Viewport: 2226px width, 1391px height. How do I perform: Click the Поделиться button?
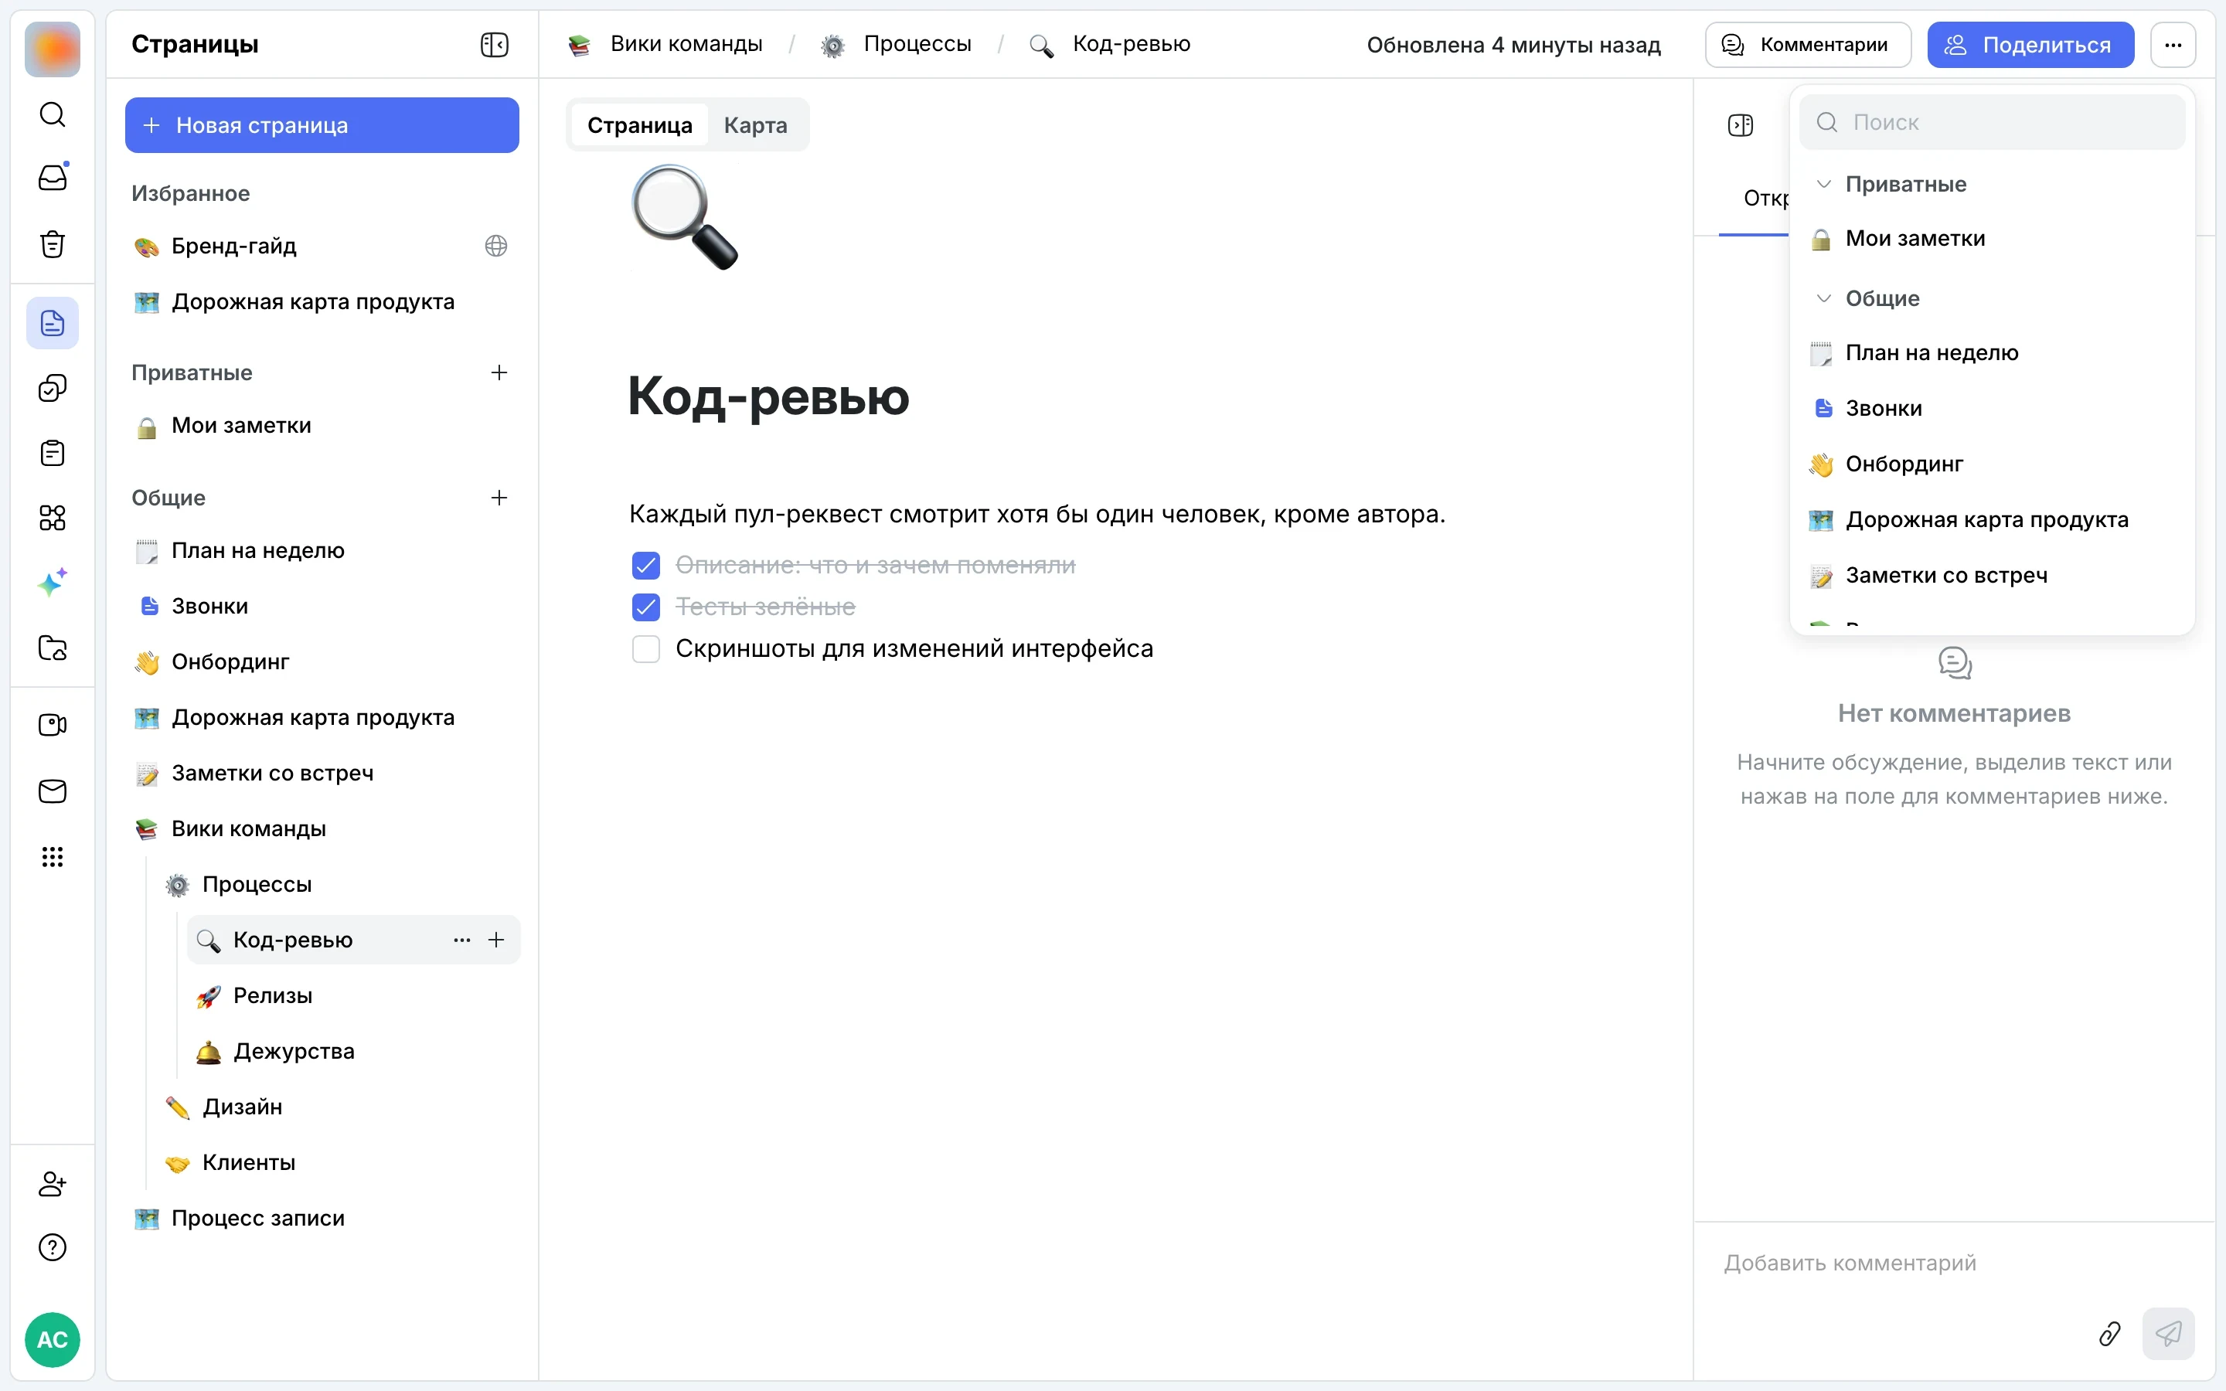click(x=2030, y=44)
